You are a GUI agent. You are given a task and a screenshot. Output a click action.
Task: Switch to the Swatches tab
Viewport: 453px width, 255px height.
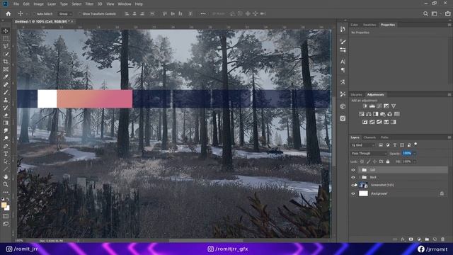click(x=369, y=25)
